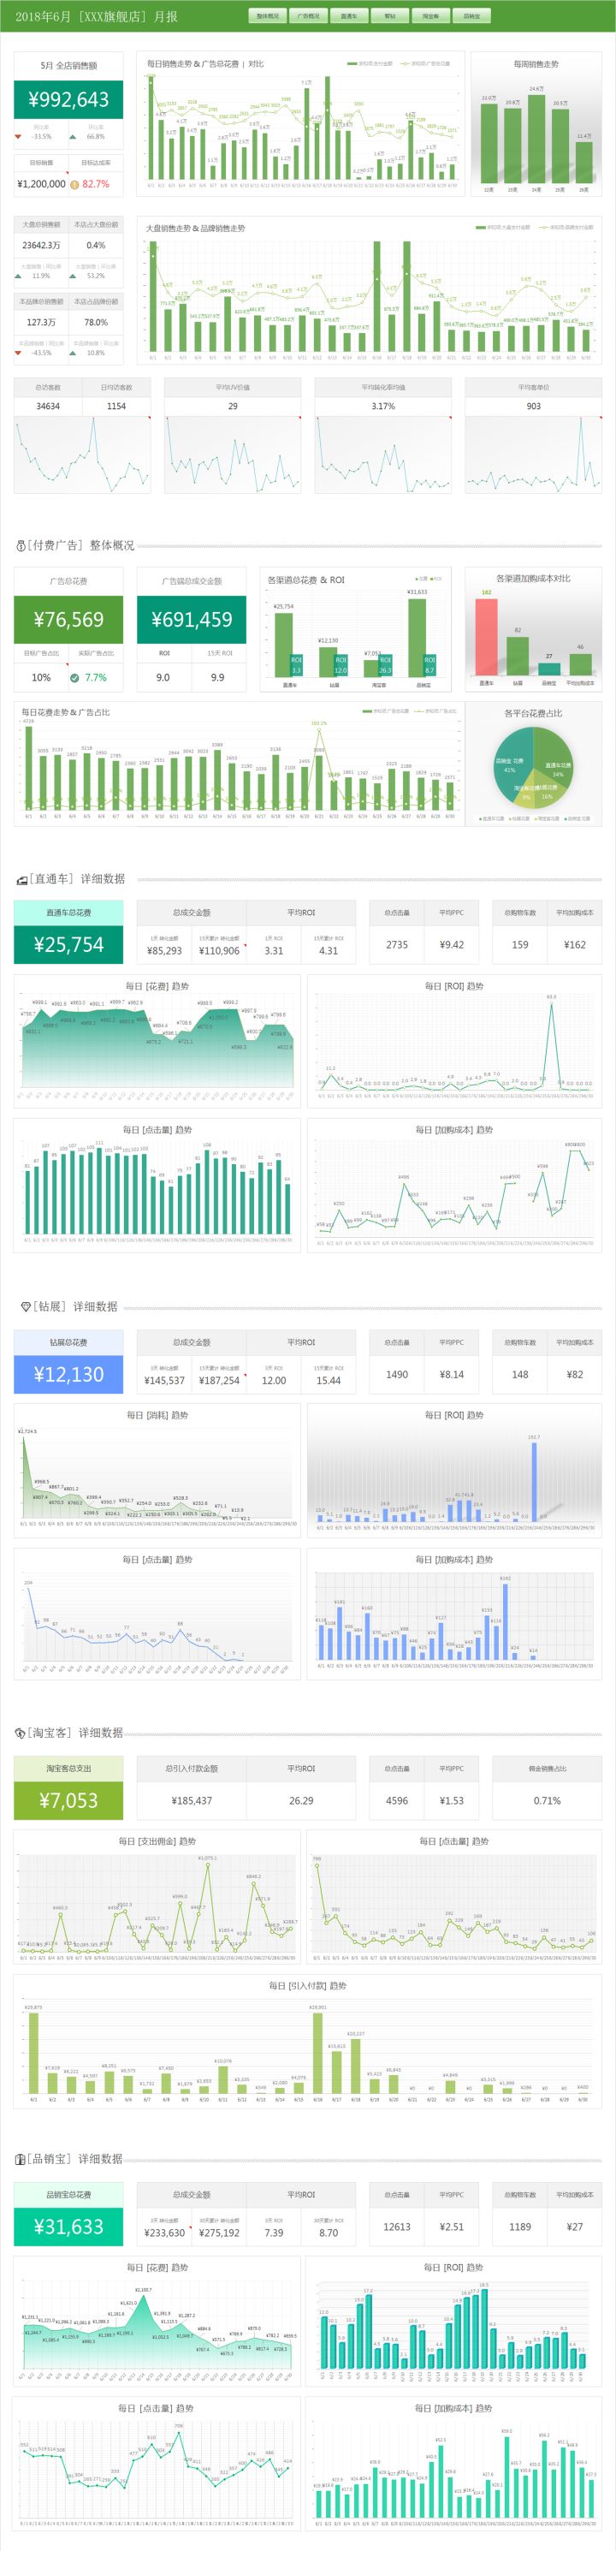Click the red 直通车 add-to-cart cost bar
The width and height of the screenshot is (616, 2551).
(486, 638)
